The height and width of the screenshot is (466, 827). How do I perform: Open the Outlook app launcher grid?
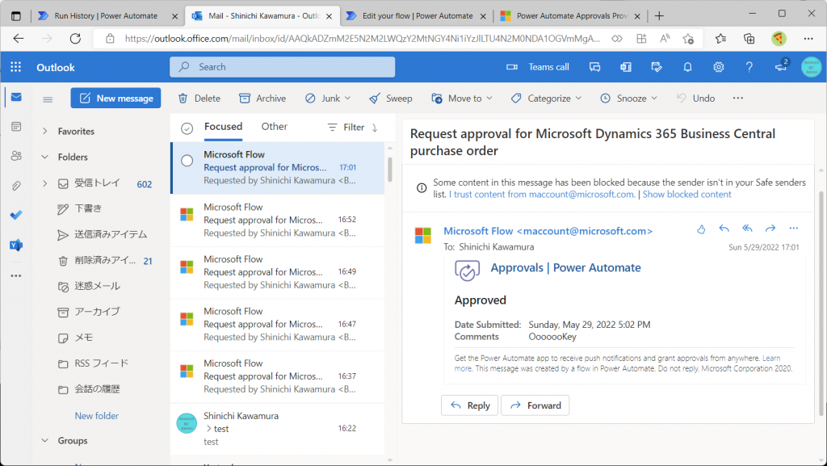16,67
